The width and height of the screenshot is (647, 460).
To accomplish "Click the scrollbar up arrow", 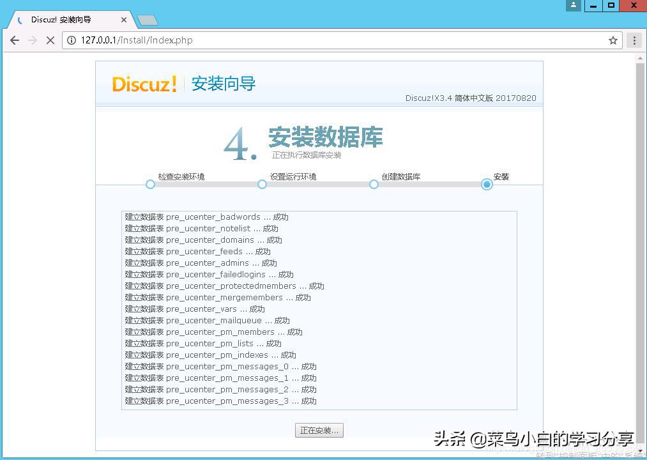I will tap(641, 57).
